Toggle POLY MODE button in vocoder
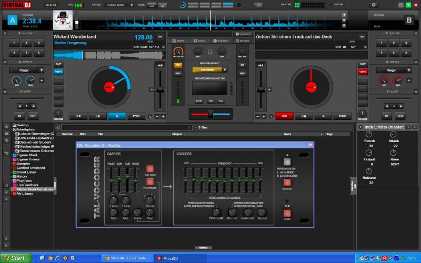This screenshot has width=421, height=263. (x=150, y=181)
